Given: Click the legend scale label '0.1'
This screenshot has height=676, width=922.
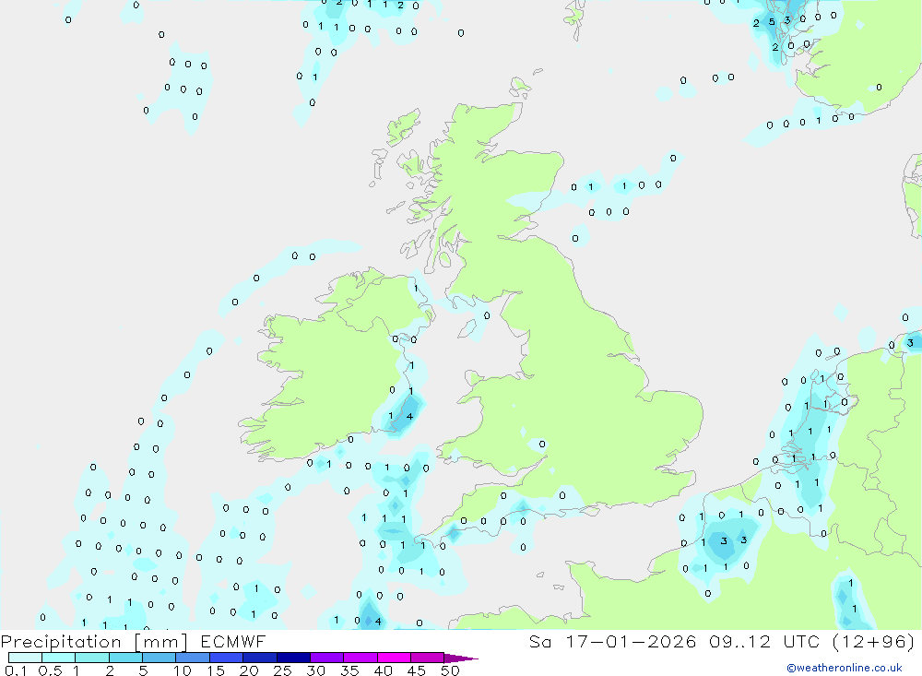Looking at the screenshot, I should [x=16, y=670].
